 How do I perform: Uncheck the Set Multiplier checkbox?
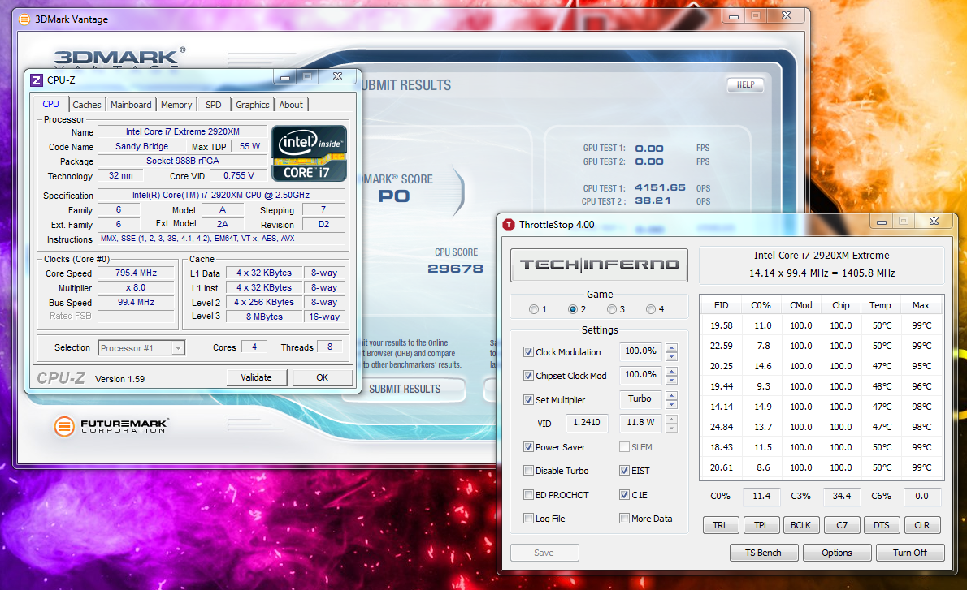528,400
